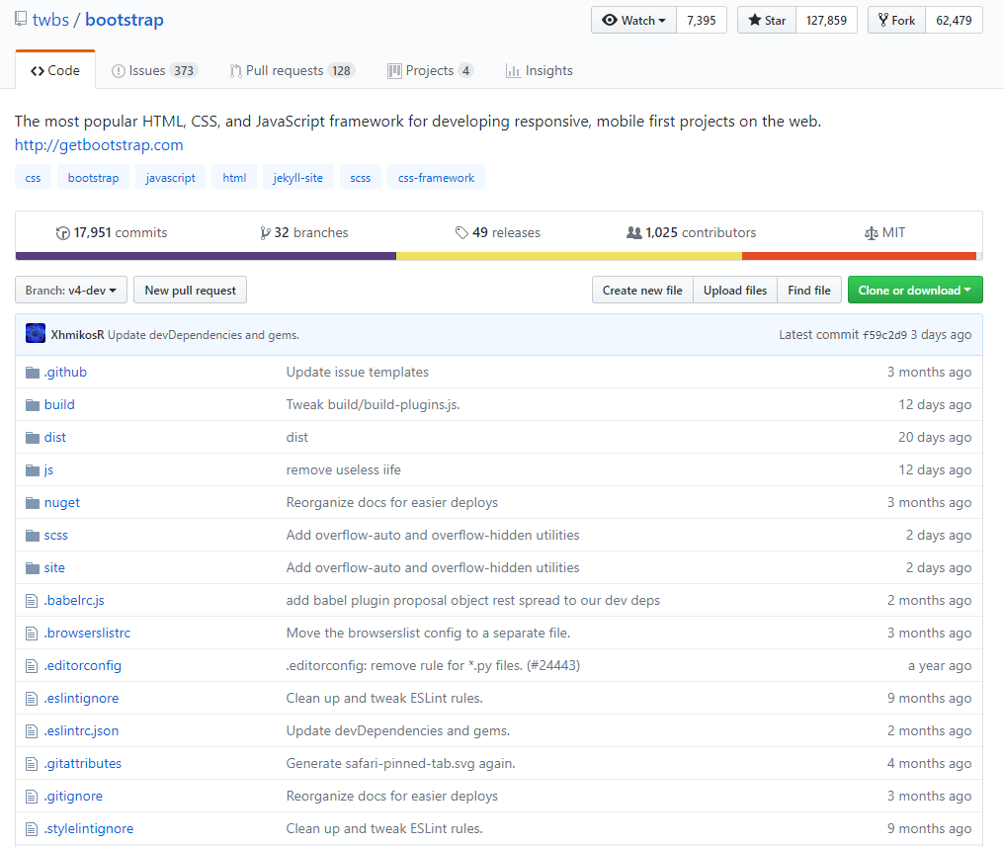Viewport: 1003px width, 847px height.
Task: View the 62,479 forks count
Action: pos(954,21)
